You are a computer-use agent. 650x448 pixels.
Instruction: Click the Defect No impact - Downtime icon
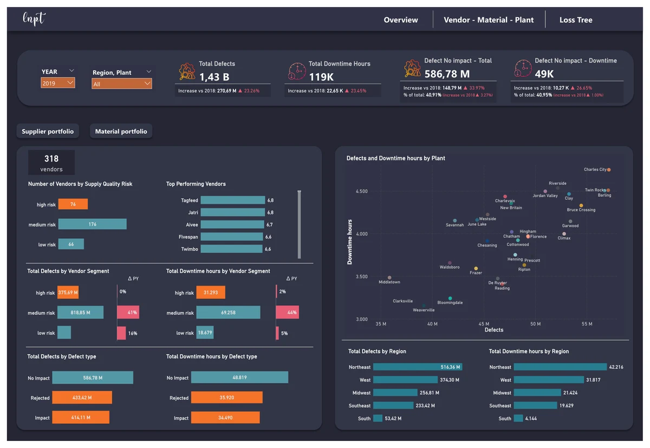pyautogui.click(x=523, y=68)
